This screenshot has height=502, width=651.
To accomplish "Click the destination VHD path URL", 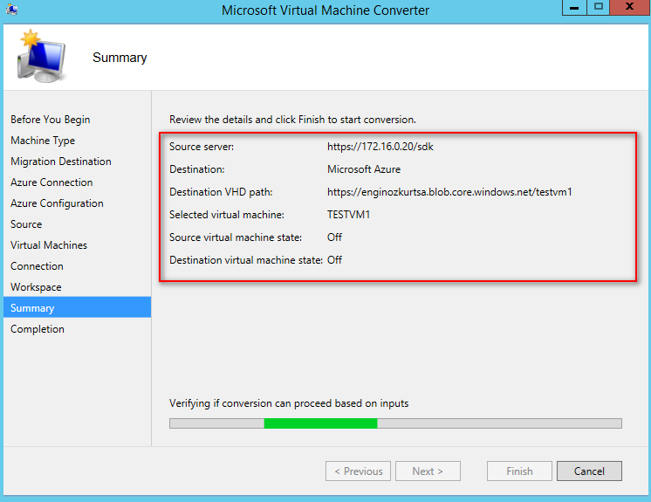I will pyautogui.click(x=449, y=192).
